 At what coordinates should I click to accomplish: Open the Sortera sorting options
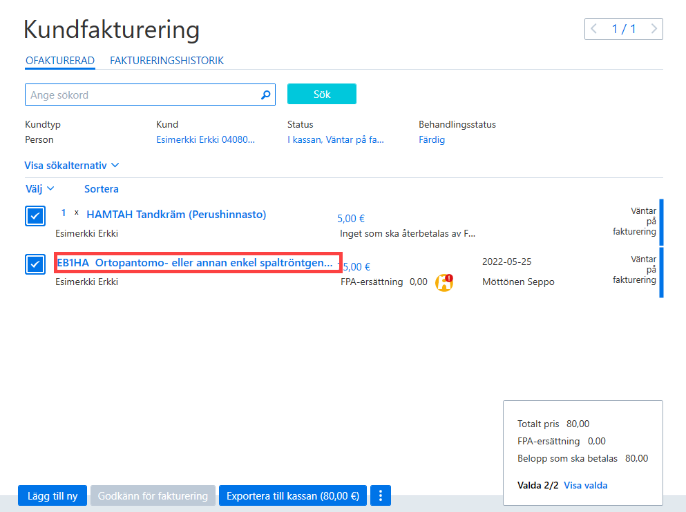point(102,189)
